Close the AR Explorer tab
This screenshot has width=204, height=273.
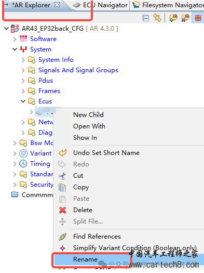(57, 5)
